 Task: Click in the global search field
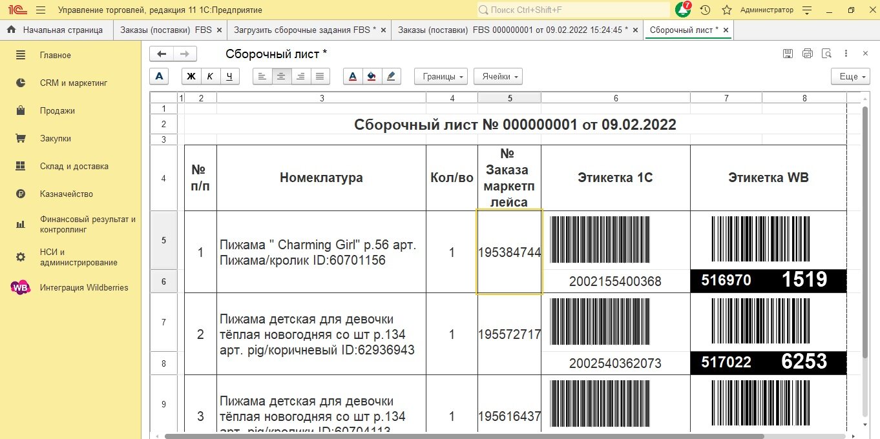coord(574,10)
